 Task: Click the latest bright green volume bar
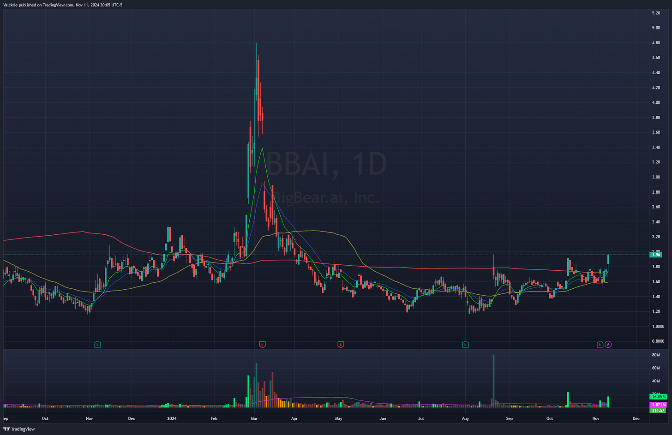(x=608, y=402)
